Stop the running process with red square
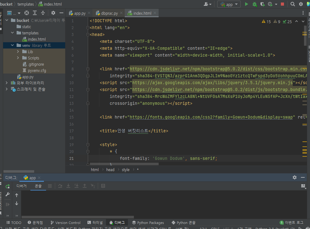The width and height of the screenshot is (310, 229). coord(282,4)
